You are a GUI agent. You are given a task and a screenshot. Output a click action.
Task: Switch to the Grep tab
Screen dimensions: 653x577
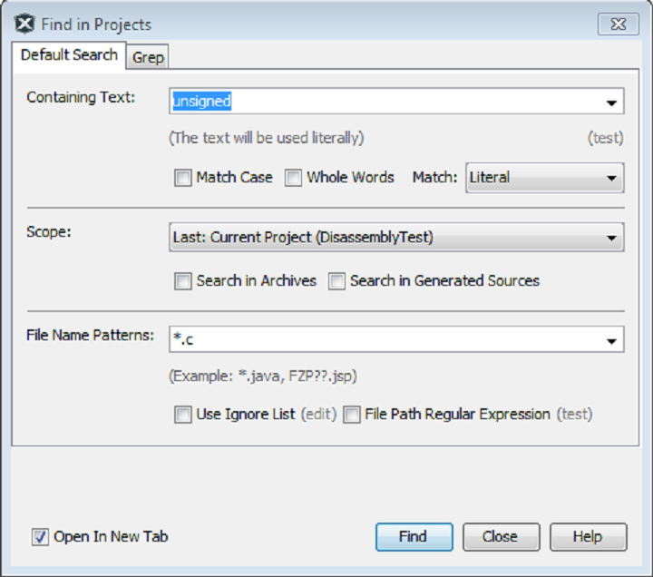pos(148,57)
